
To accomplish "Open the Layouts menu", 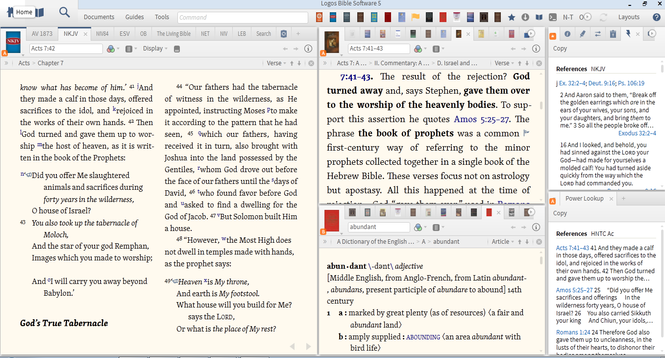I will tap(629, 17).
